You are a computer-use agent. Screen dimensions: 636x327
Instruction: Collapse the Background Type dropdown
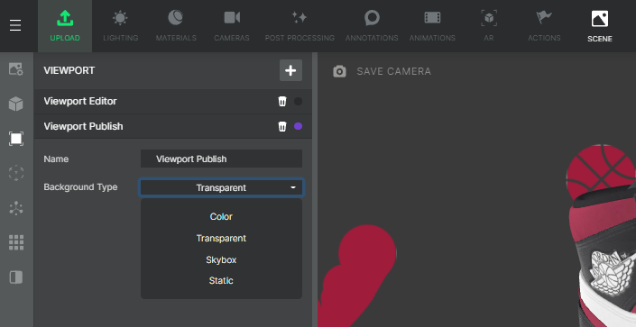coord(221,187)
